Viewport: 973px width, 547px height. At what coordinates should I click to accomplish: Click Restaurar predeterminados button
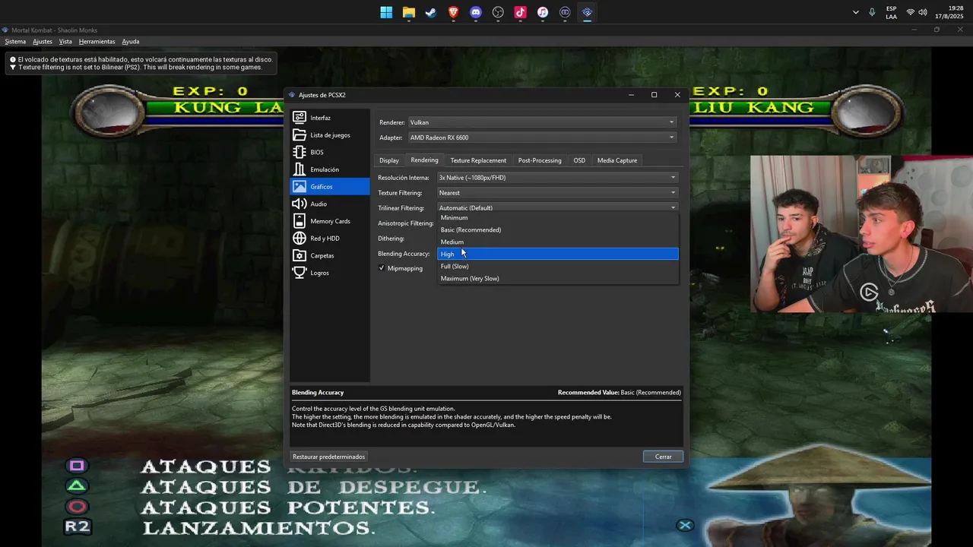[x=329, y=457]
